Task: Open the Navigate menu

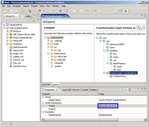Action: (17, 6)
